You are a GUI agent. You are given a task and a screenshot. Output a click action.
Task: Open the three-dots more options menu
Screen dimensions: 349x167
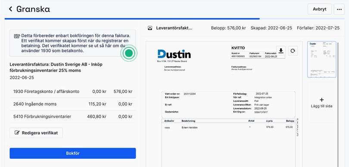point(339,9)
